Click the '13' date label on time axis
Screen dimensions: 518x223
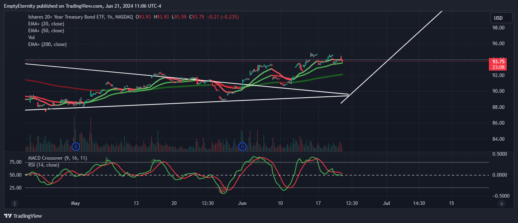(136, 203)
